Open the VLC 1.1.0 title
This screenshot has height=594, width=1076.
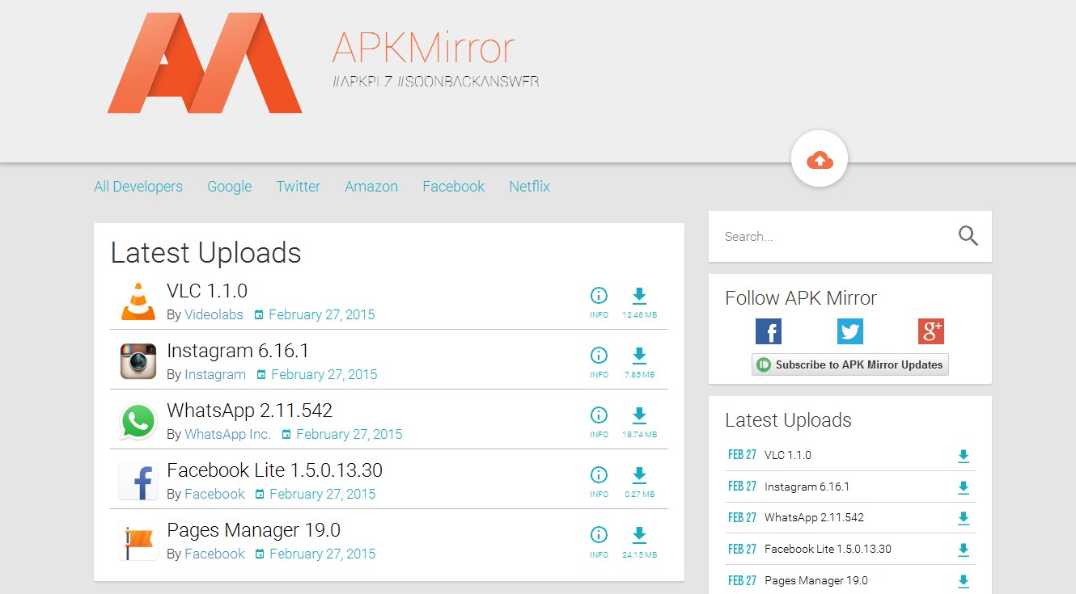(x=207, y=291)
